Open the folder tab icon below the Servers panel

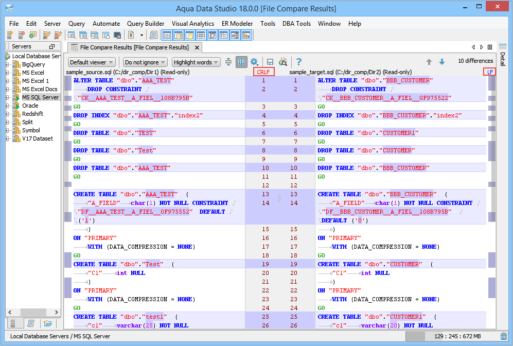(x=47, y=323)
